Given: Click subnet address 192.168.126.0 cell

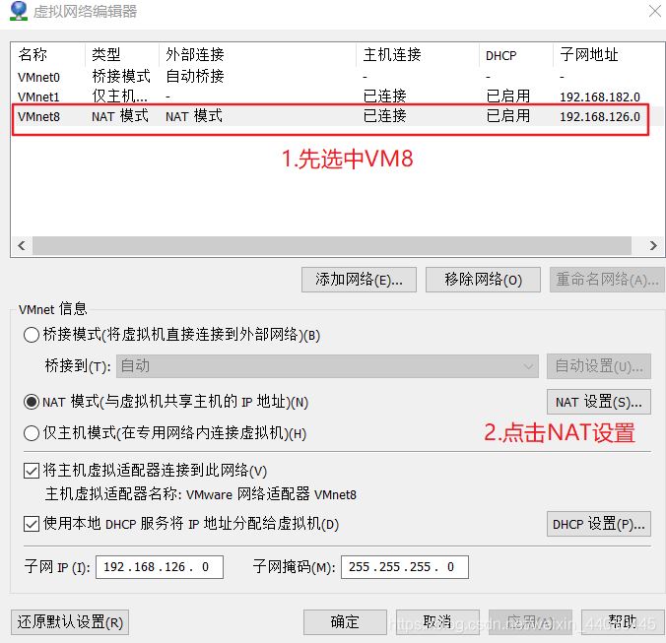Looking at the screenshot, I should [600, 116].
